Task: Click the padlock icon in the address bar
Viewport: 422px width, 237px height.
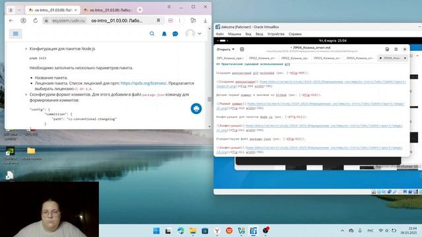Action: [x=46, y=20]
